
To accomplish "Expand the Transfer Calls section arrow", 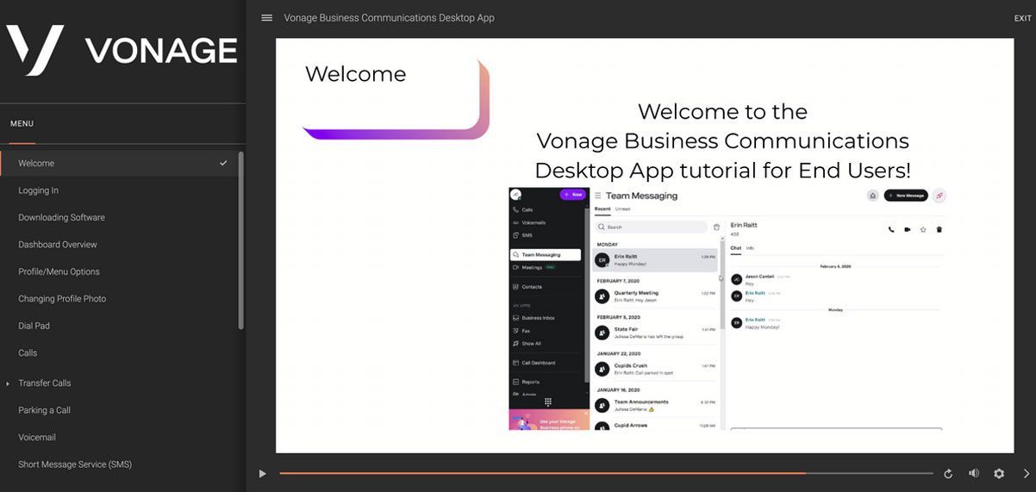I will [8, 383].
